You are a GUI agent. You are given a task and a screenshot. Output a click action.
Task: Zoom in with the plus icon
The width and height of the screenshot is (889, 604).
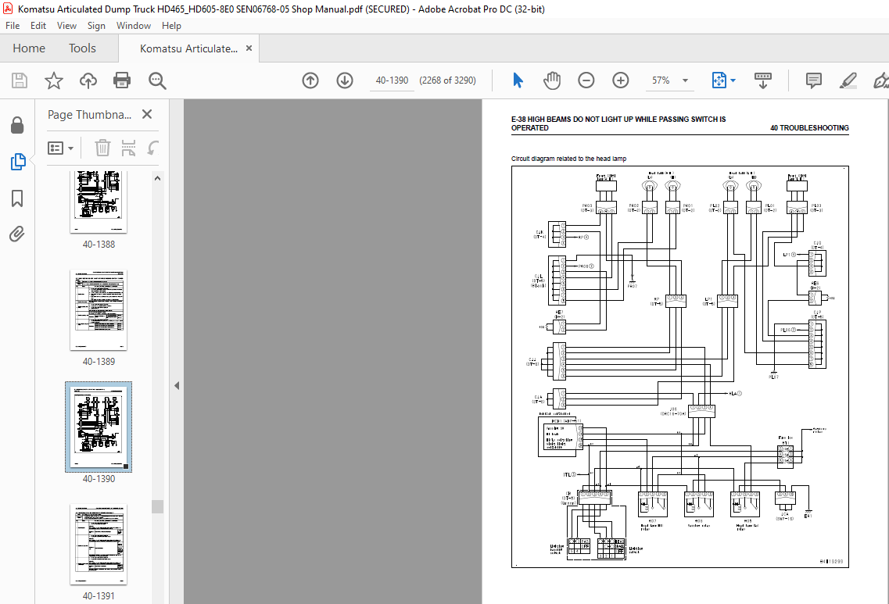(x=621, y=80)
